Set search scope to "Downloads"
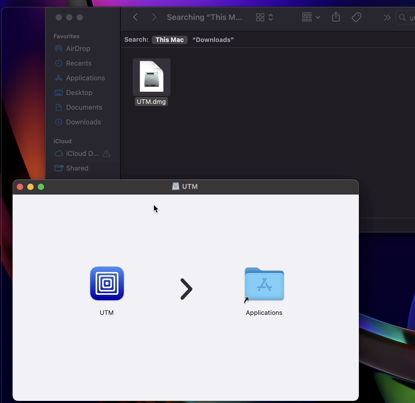 coord(213,40)
